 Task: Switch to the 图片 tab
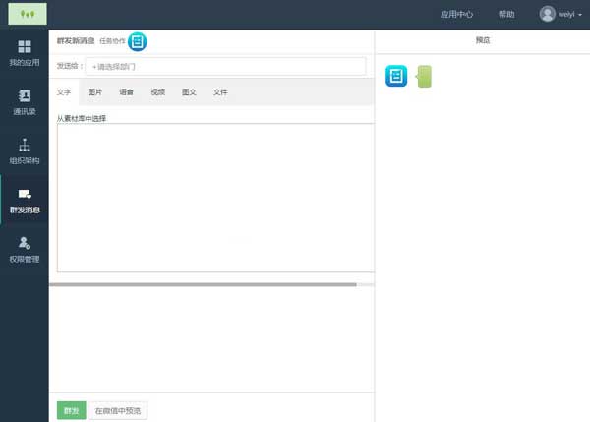pyautogui.click(x=94, y=92)
